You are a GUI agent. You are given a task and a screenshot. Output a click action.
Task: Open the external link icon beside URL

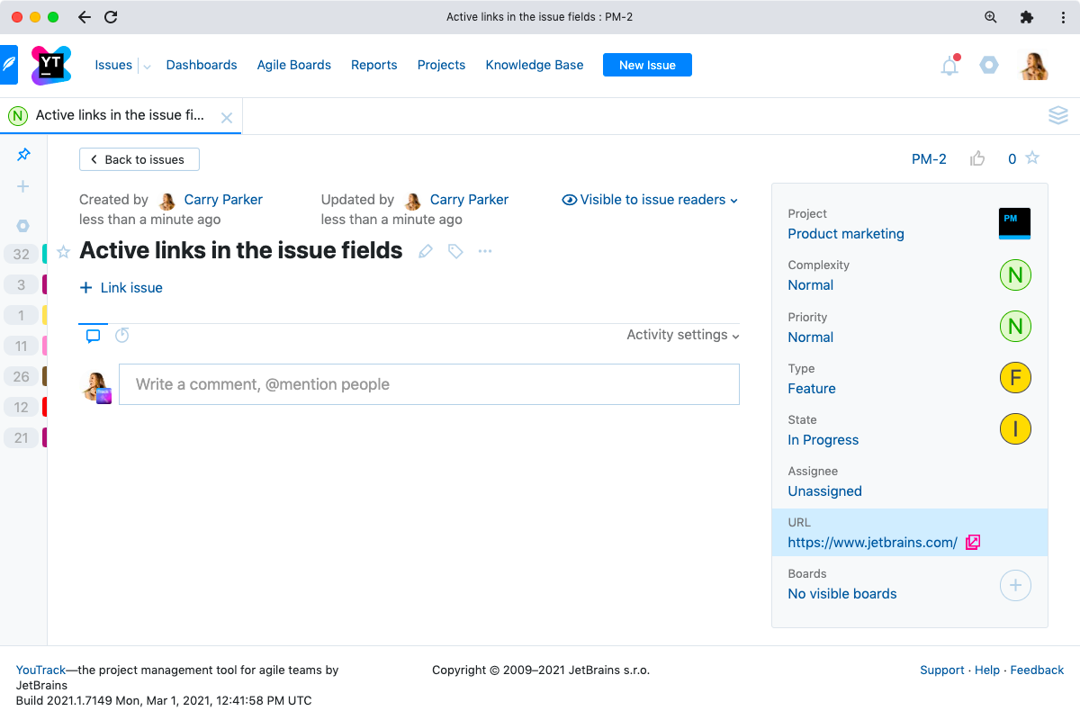(973, 542)
